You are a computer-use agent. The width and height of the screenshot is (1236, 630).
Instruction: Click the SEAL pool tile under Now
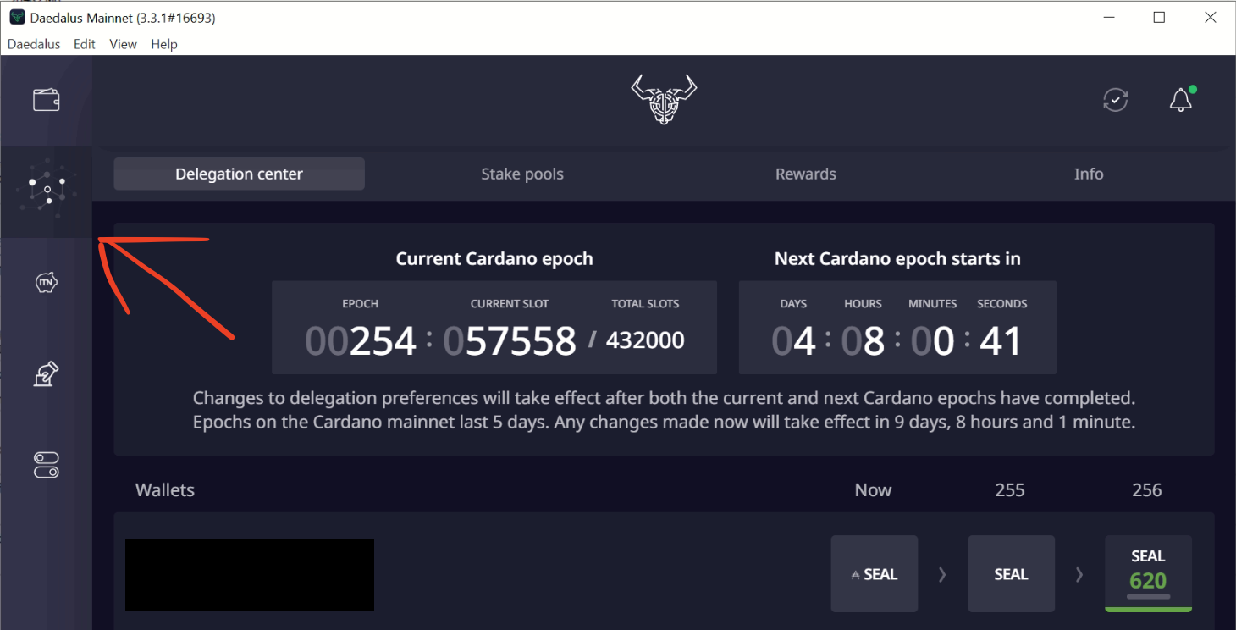pos(875,574)
